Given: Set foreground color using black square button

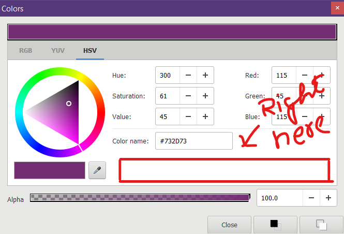Looking at the screenshot, I should (275, 225).
